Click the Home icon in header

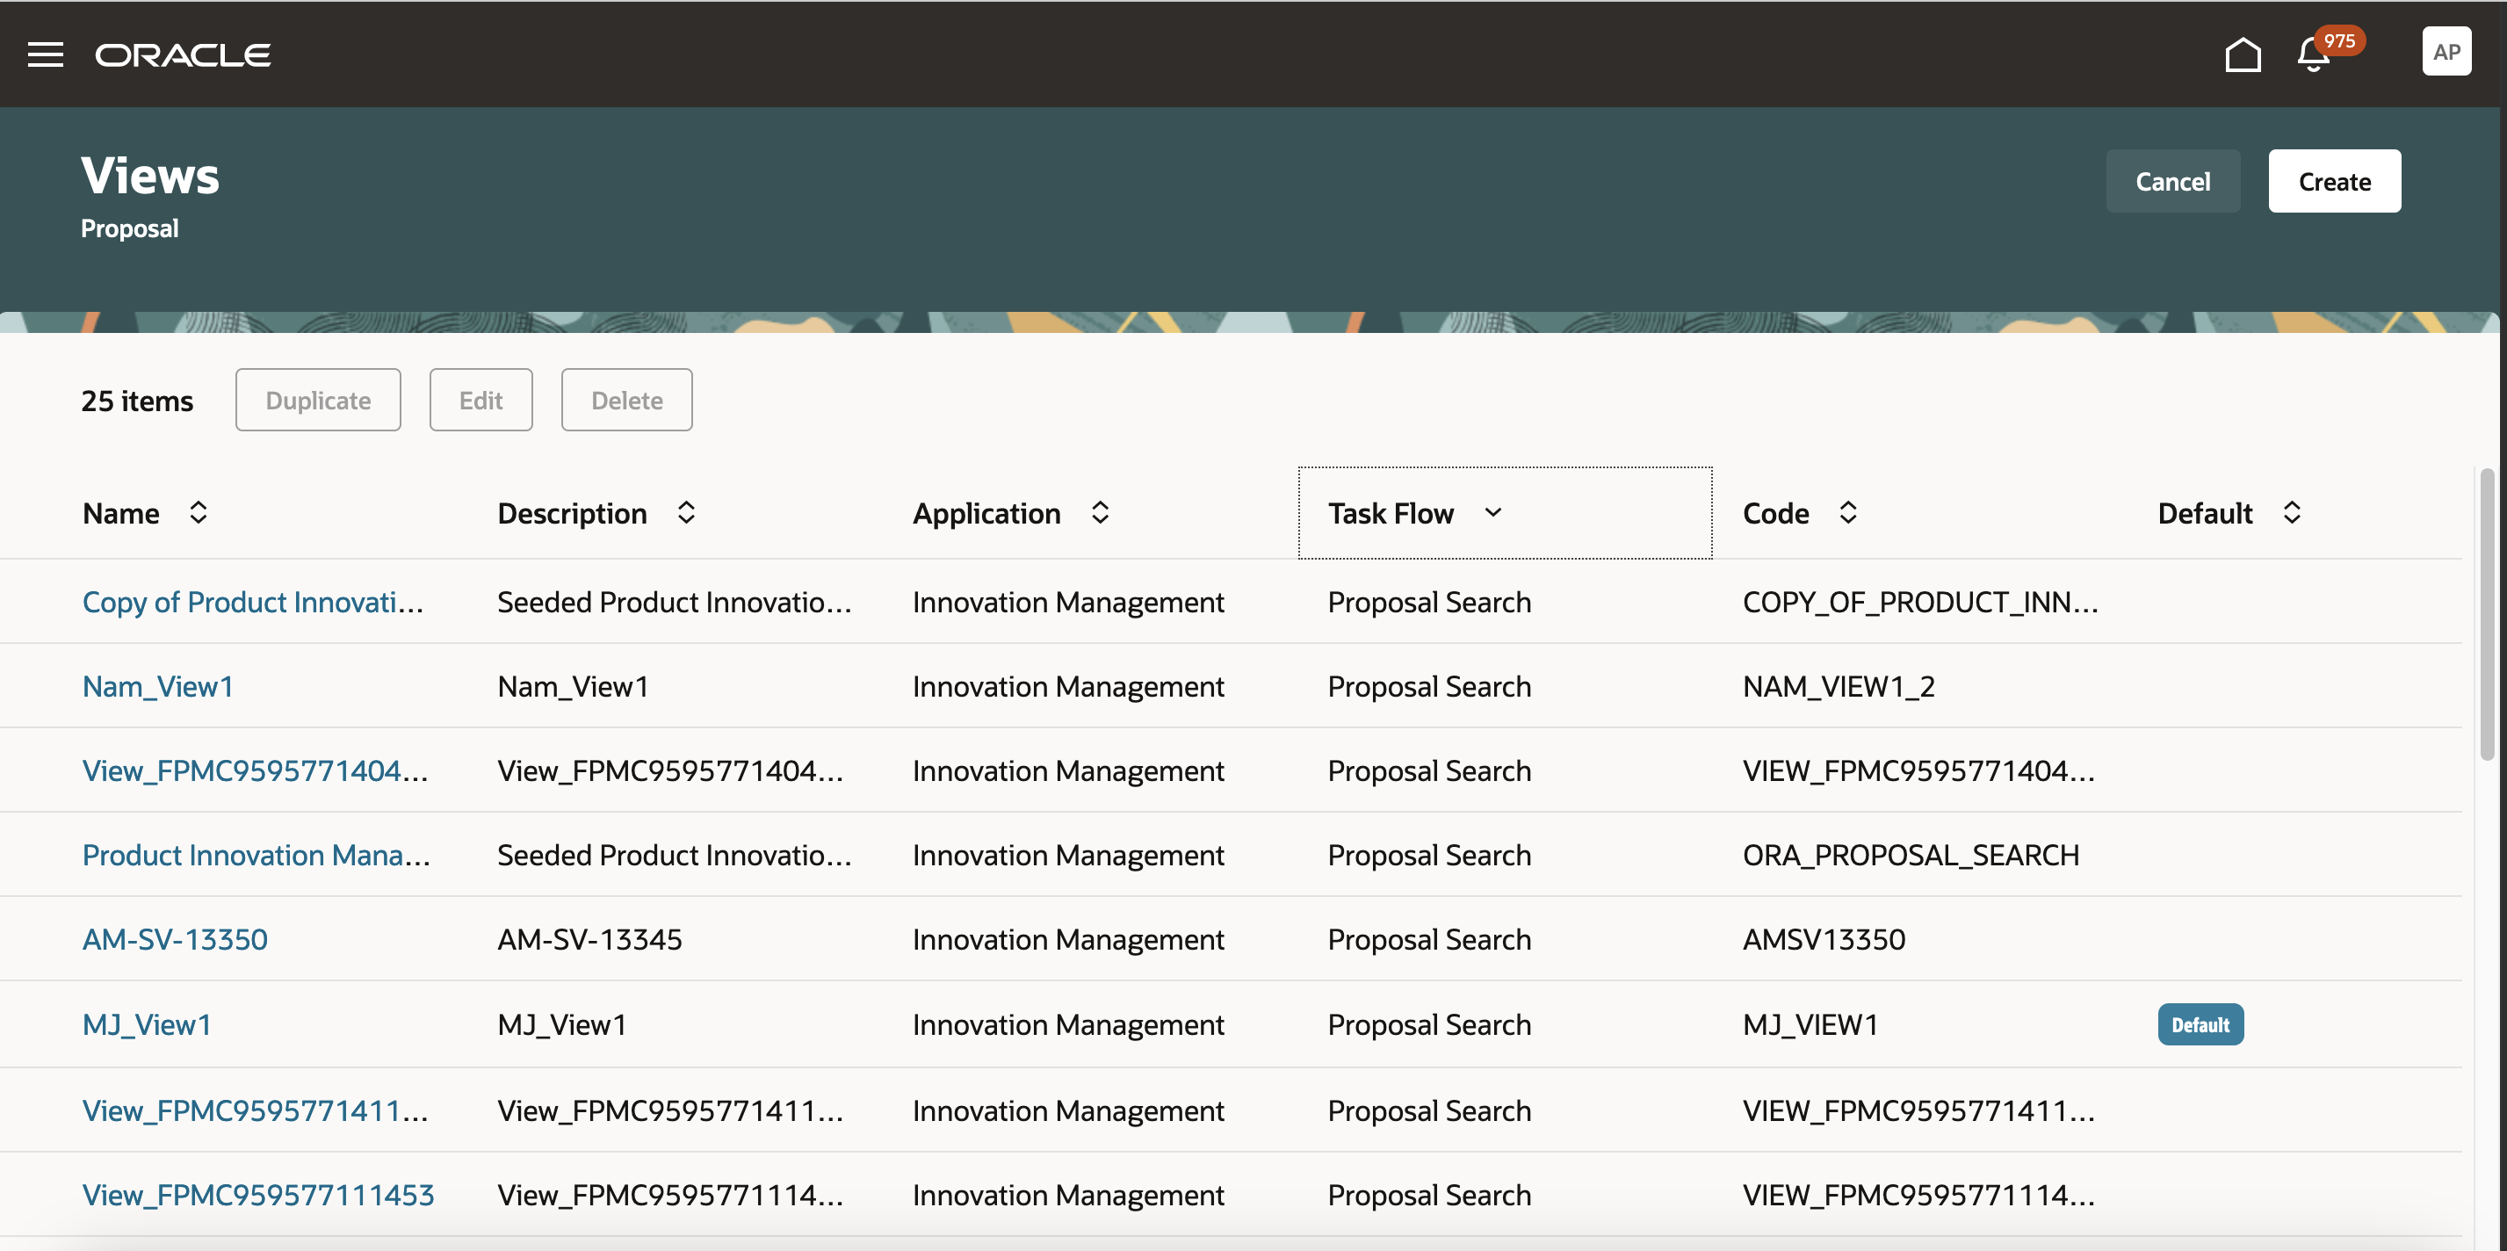tap(2243, 54)
